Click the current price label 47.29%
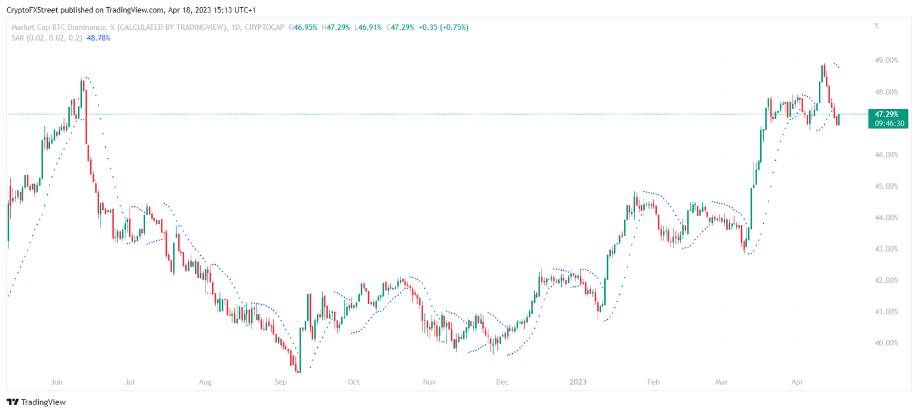 click(888, 114)
